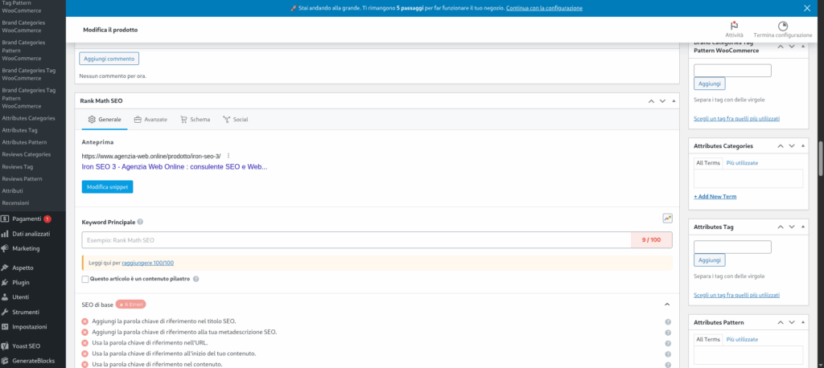Open GenerateBlocks in the sidebar
This screenshot has width=824, height=368.
coord(32,361)
